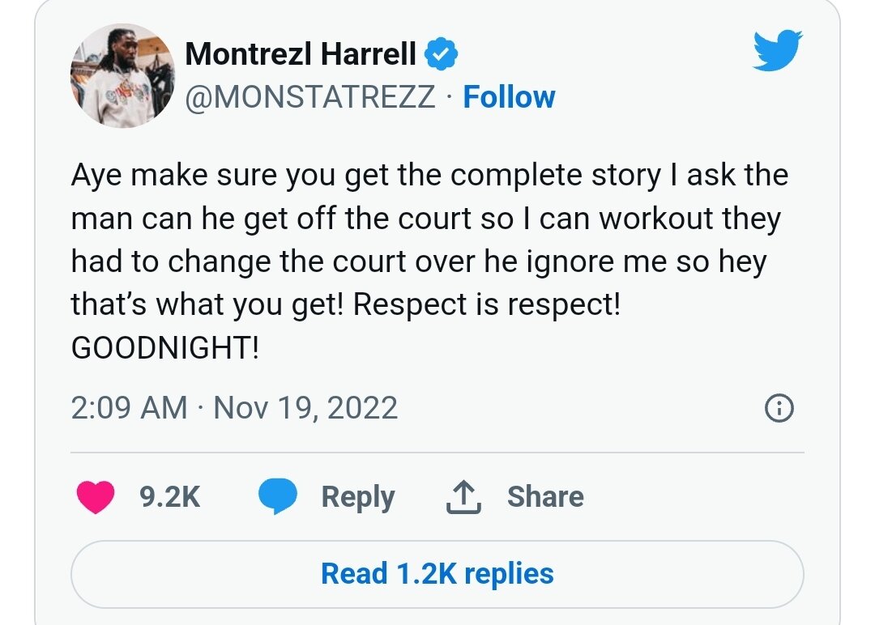Screen dimensions: 875x625
Task: Open the @MONSTATREZZ handle link
Action: click(x=310, y=97)
